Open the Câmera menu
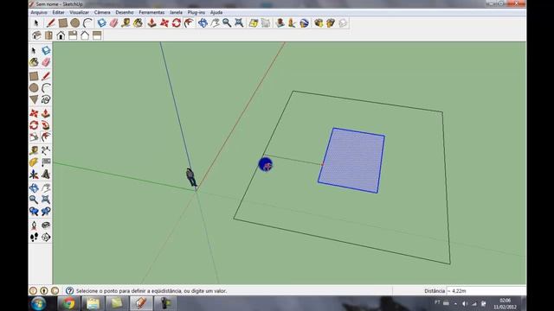Image resolution: width=554 pixels, height=311 pixels. pyautogui.click(x=102, y=12)
